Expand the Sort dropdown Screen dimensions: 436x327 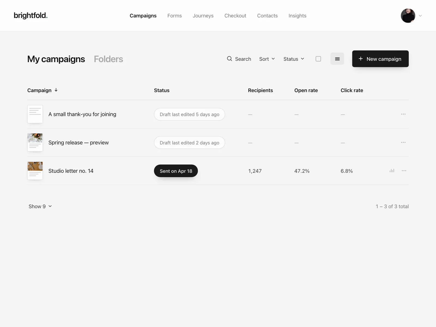pyautogui.click(x=267, y=59)
